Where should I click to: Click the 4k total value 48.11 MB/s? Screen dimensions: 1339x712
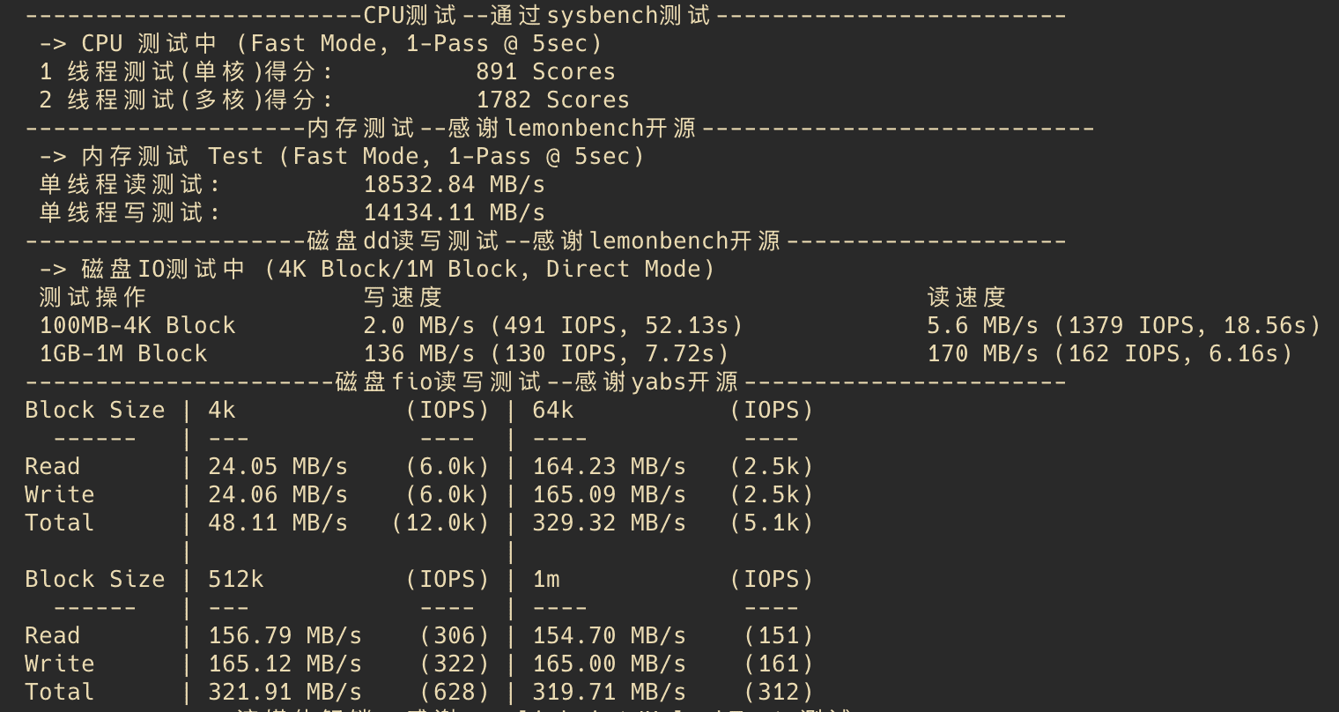click(277, 523)
